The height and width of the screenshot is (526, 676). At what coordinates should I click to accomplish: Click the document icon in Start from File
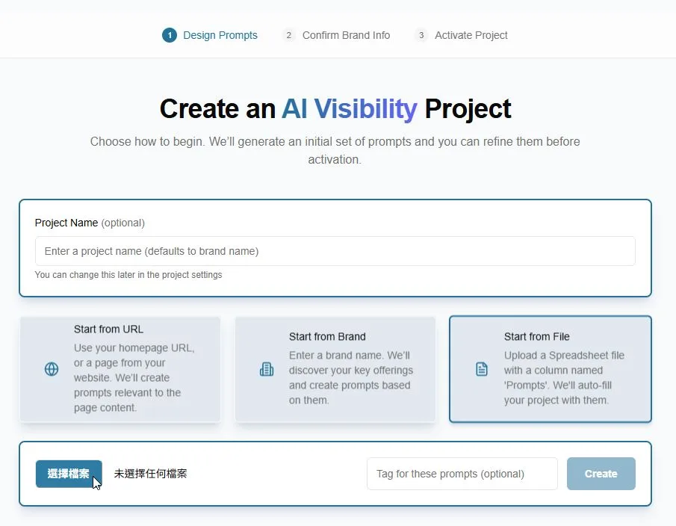tap(482, 369)
